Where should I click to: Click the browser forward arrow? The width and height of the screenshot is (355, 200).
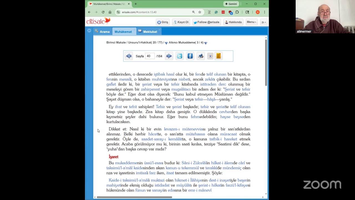(x=96, y=12)
